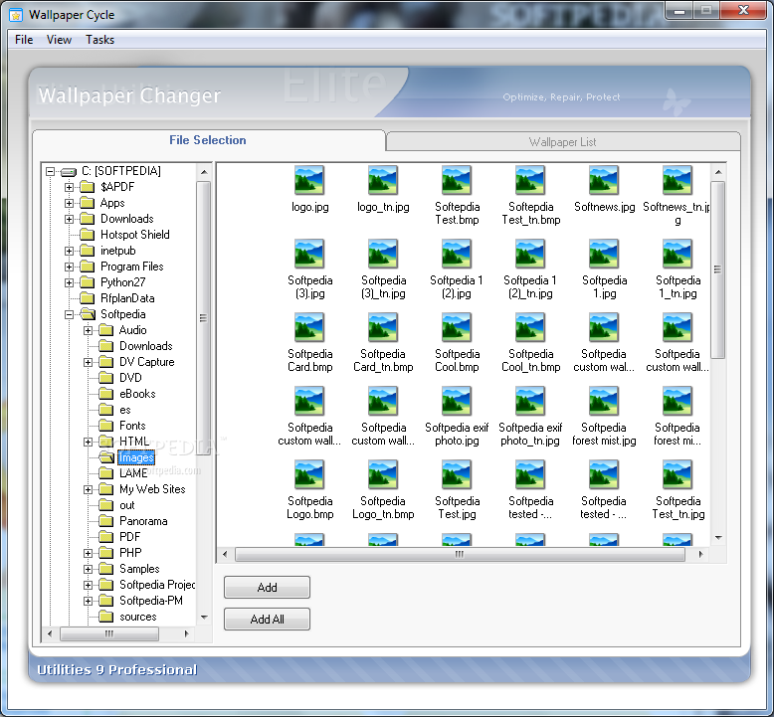Expand the Python27 folder node
This screenshot has width=774, height=717.
tap(69, 282)
